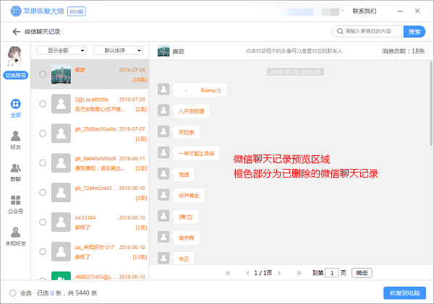The image size is (434, 304).
Task: Click avatar icon of ua_未知好友-317 contact
Action: click(61, 252)
